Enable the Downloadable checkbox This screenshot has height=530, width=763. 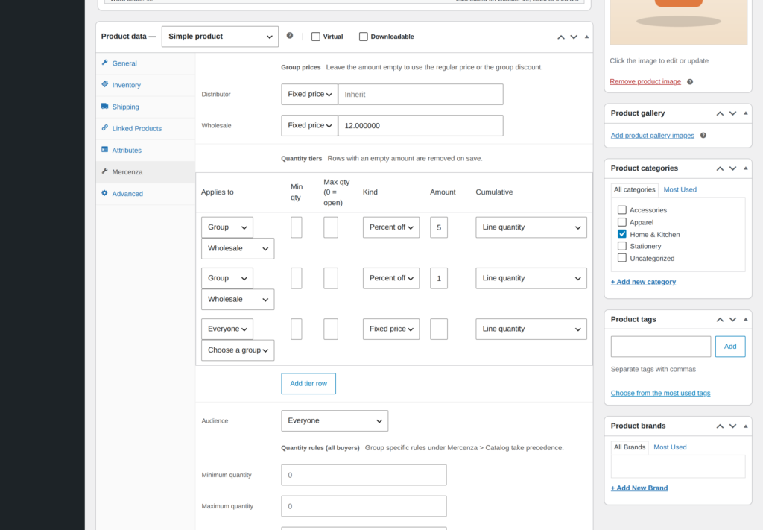364,37
